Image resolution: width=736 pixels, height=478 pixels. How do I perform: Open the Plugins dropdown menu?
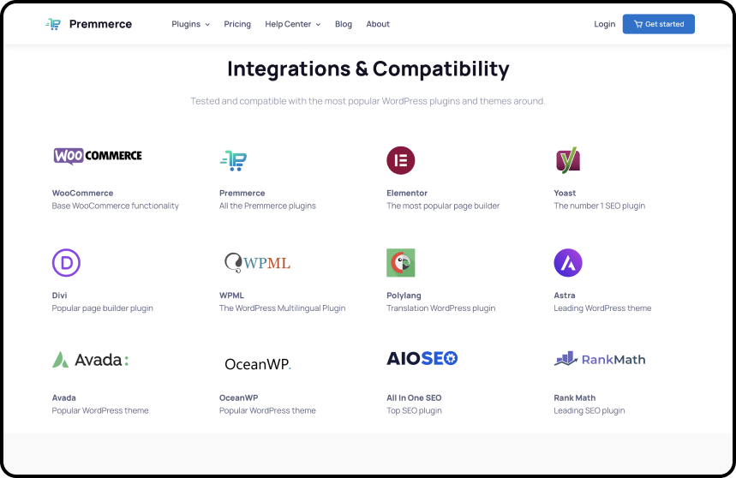[190, 24]
